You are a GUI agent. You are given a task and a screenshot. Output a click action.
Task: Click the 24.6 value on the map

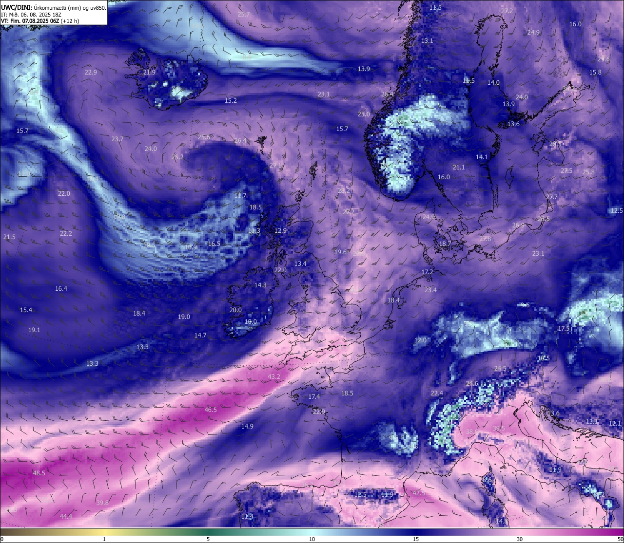click(472, 383)
